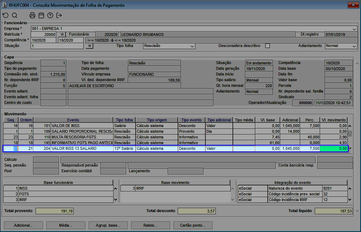Viewport: 361px width, 232px height.
Task: Click the Função AUXILIAR DE ESCRITORIO field
Action: [x=124, y=86]
